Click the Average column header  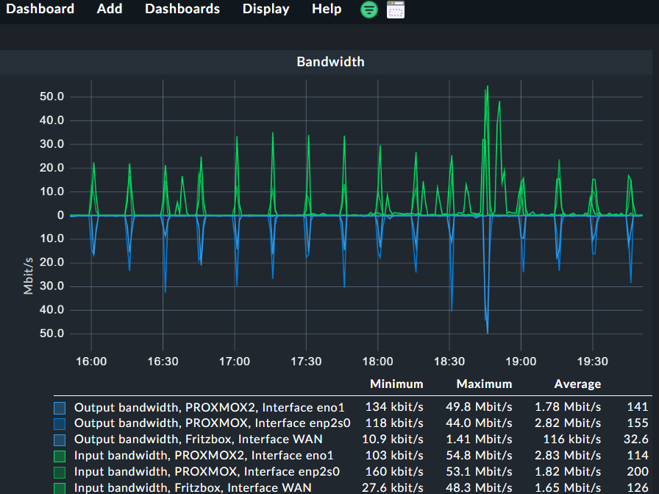pos(577,384)
